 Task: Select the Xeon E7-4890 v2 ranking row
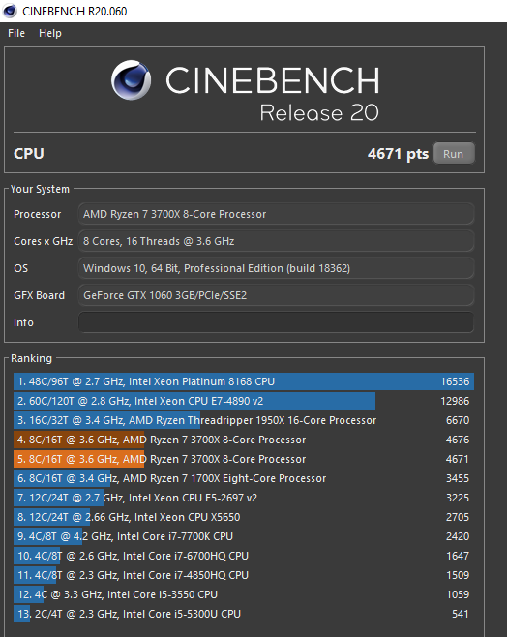tap(244, 401)
